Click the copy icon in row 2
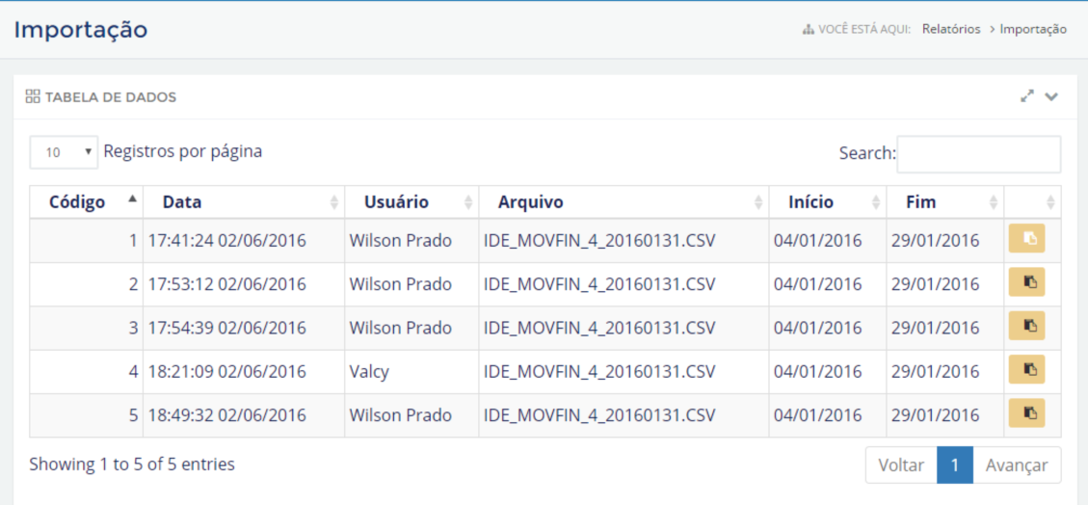Image resolution: width=1088 pixels, height=505 pixels. tap(1026, 282)
